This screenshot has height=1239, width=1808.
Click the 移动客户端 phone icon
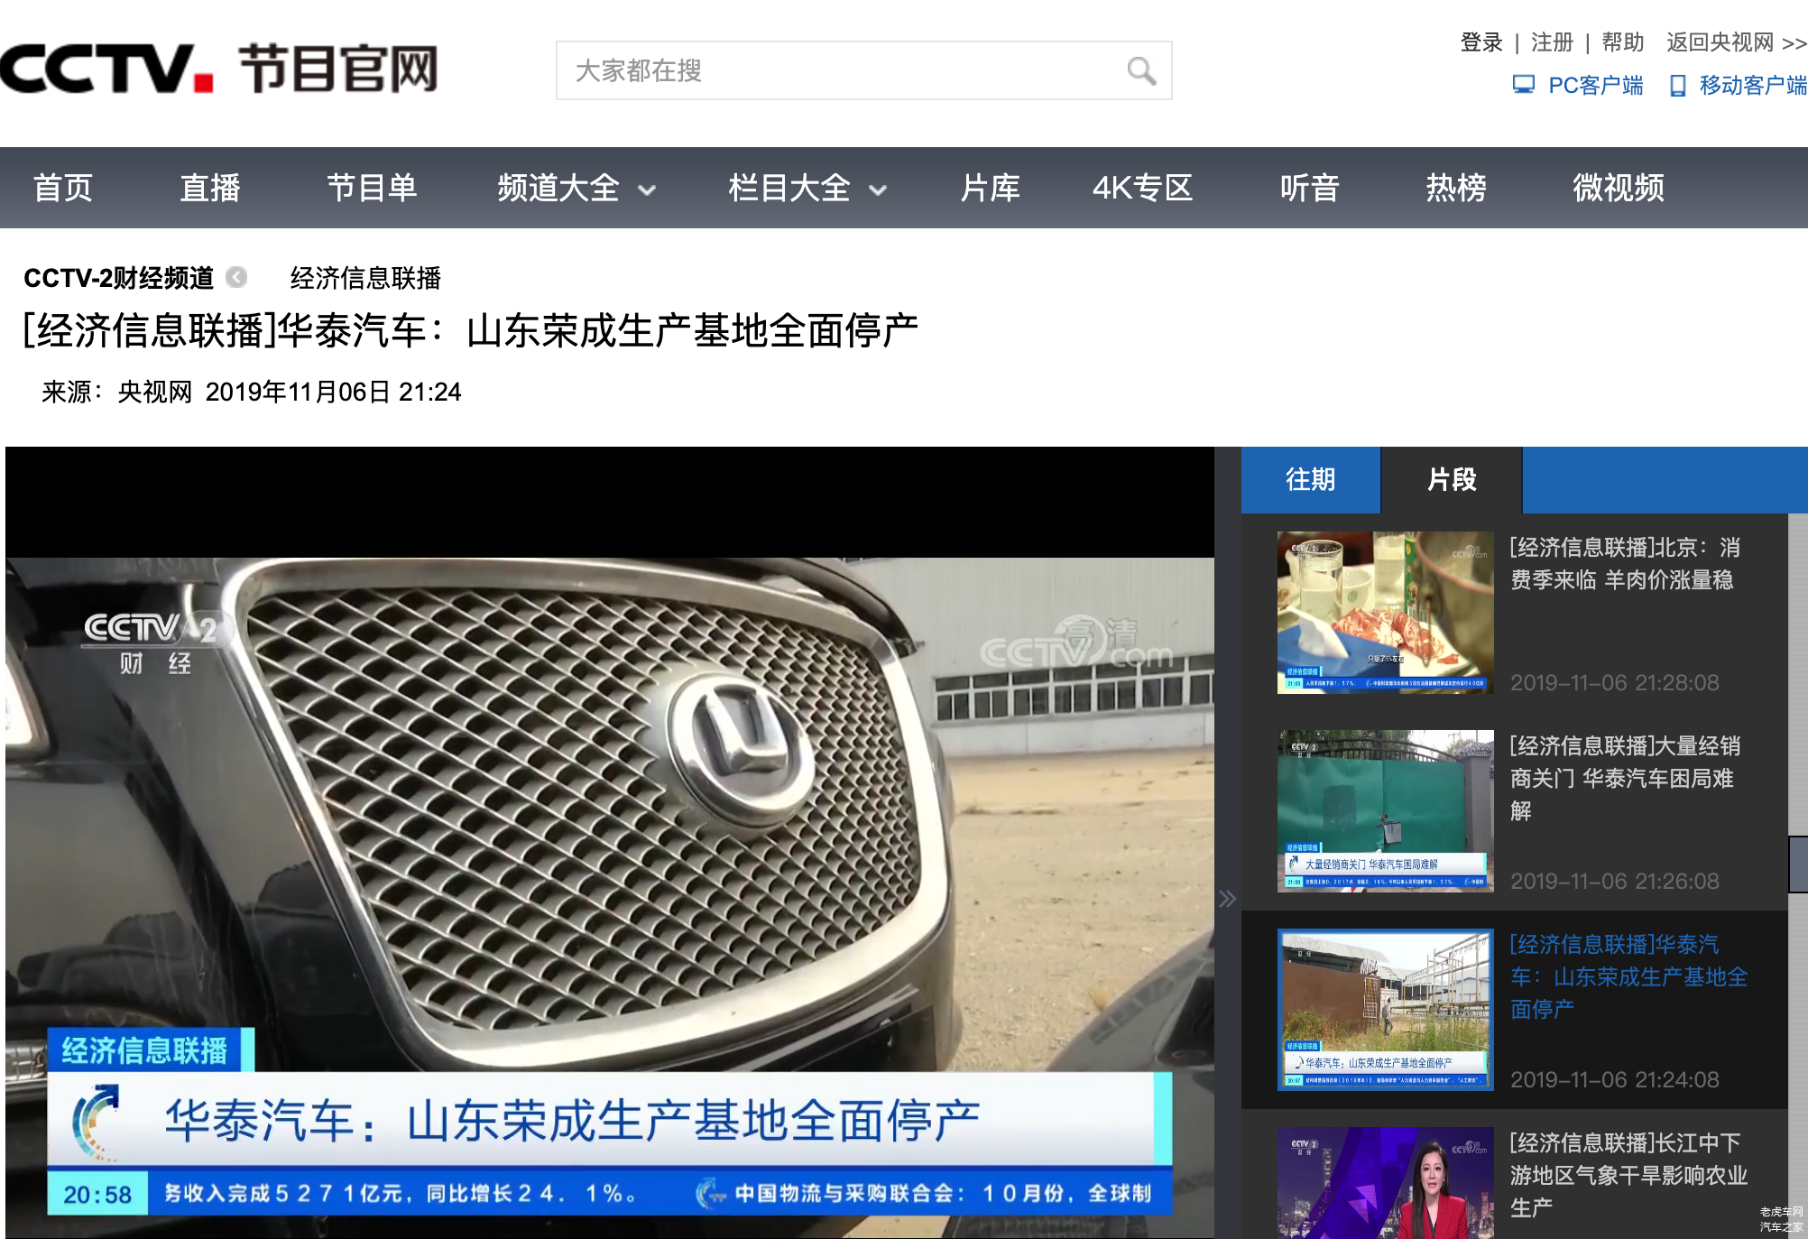pyautogui.click(x=1677, y=86)
